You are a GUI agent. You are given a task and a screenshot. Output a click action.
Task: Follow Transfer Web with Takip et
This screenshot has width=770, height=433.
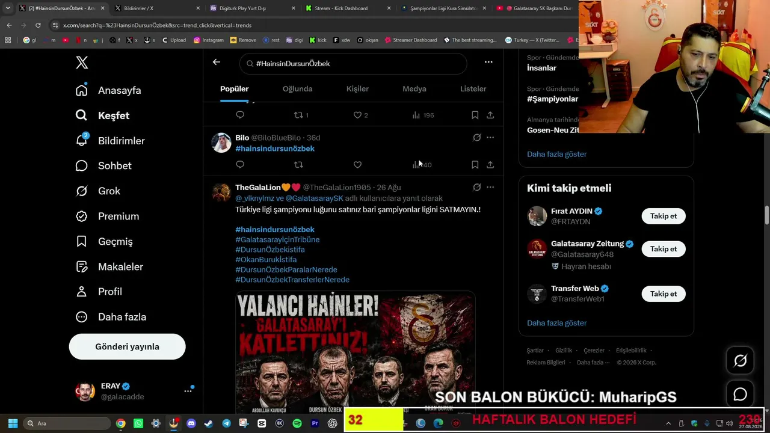(664, 294)
